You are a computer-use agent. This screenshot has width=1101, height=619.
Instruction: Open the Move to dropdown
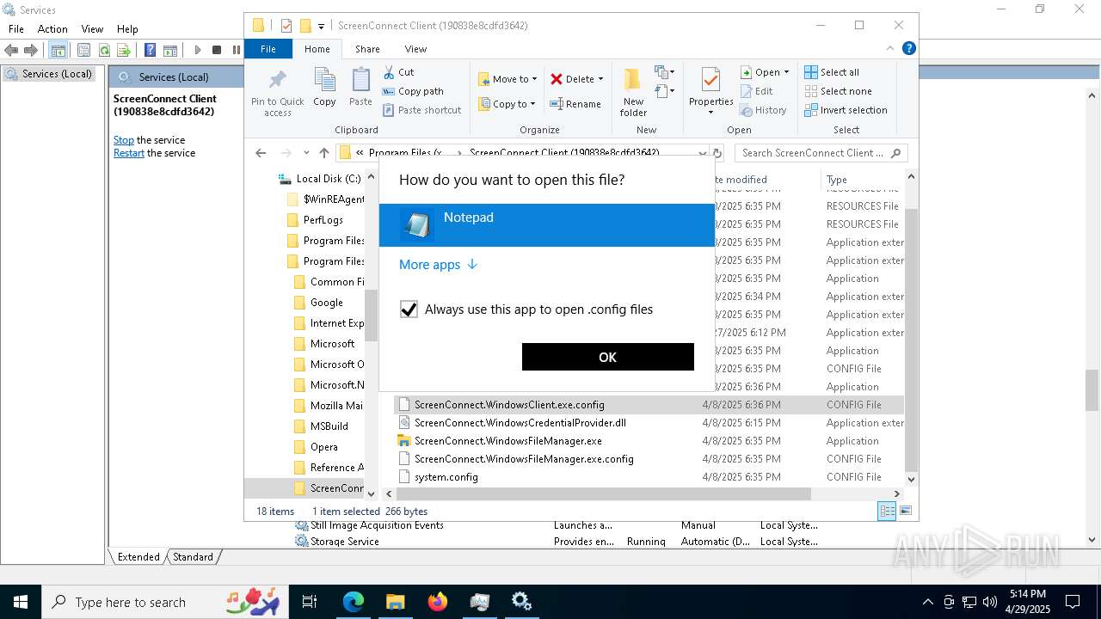pyautogui.click(x=507, y=79)
